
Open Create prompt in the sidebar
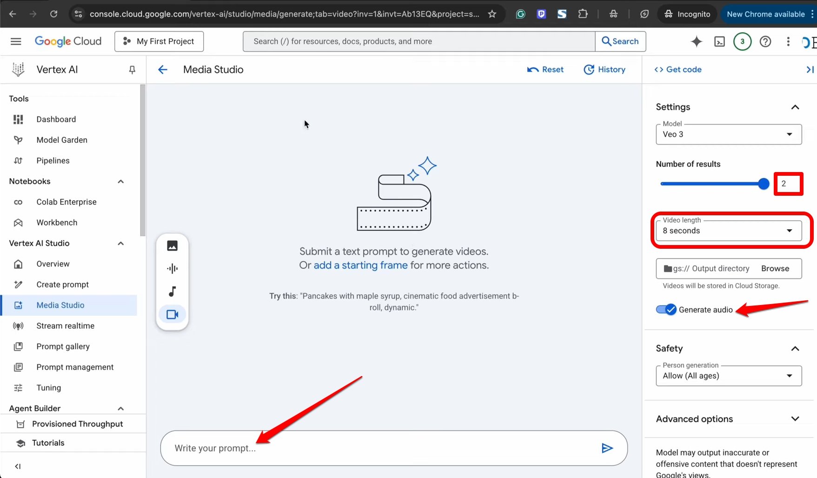pos(69,285)
